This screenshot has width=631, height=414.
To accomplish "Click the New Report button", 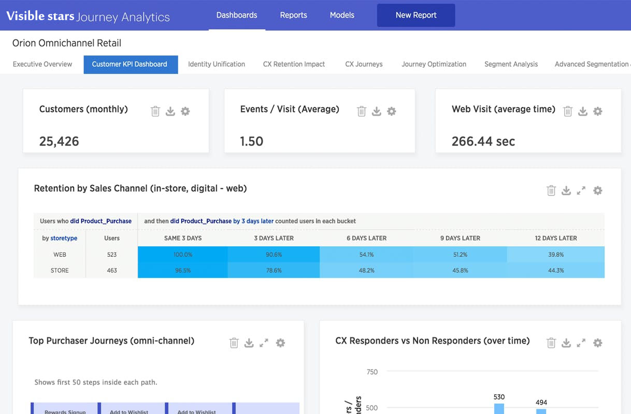I will [x=416, y=15].
